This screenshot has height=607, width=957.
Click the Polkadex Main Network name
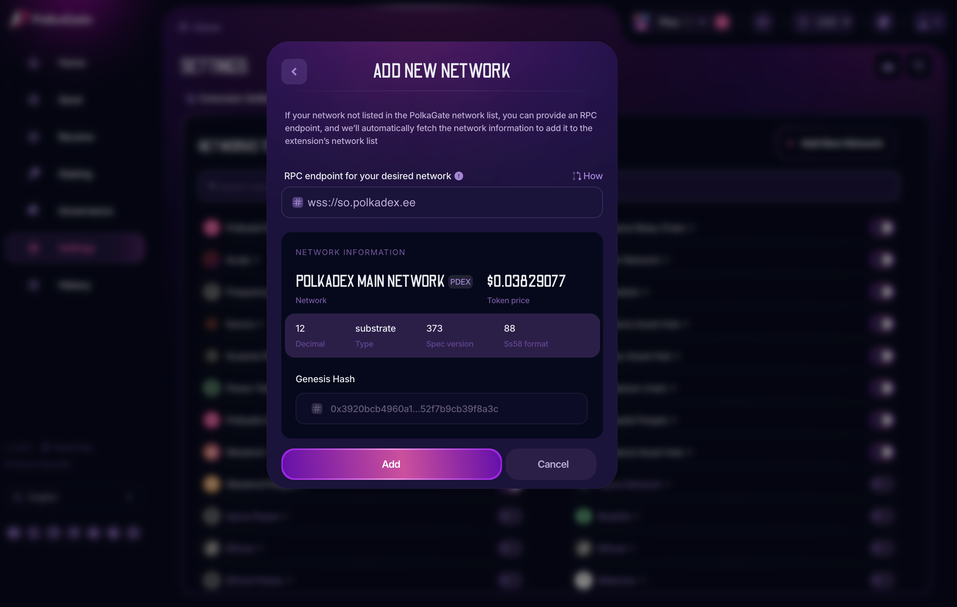click(x=370, y=281)
